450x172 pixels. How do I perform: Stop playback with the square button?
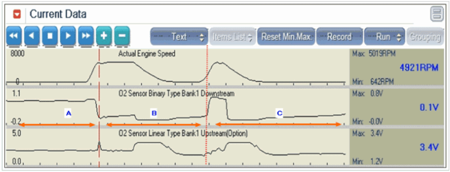tap(50, 36)
